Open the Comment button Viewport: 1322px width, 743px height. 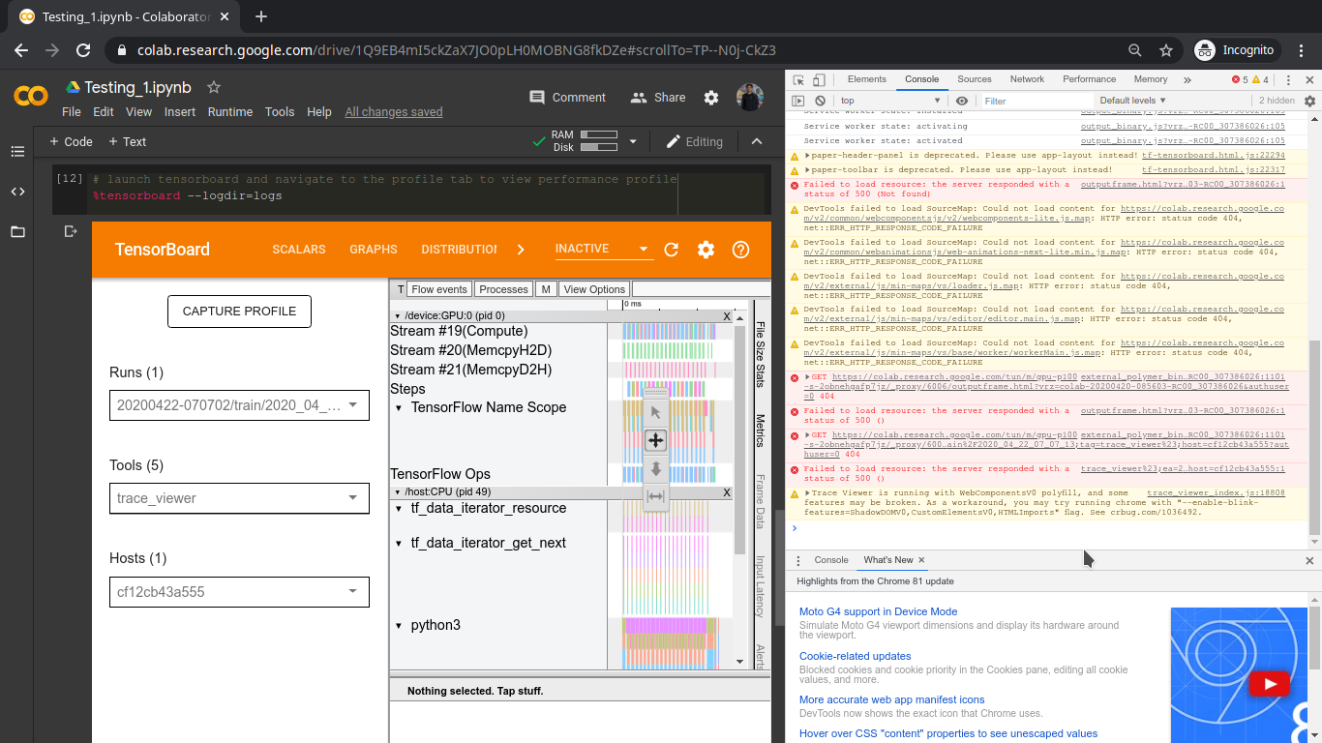pos(568,98)
